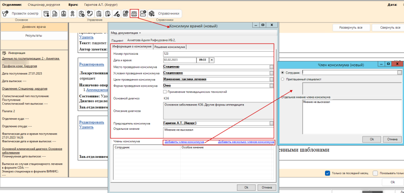Switch to Решение консилиума tab
This screenshot has height=193, width=404.
click(x=170, y=47)
